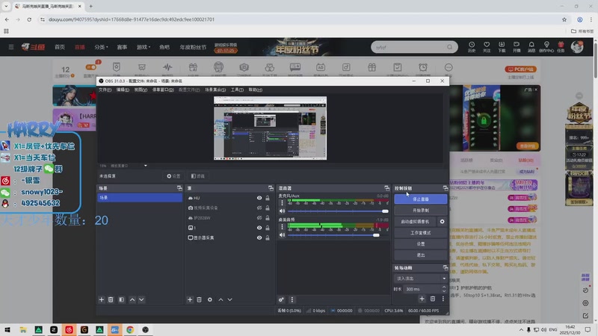
Task: Open the 文件(F) menu in OBS
Action: coord(105,90)
